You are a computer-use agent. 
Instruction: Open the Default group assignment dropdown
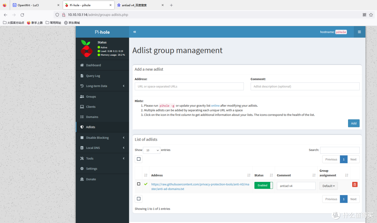[x=328, y=186]
